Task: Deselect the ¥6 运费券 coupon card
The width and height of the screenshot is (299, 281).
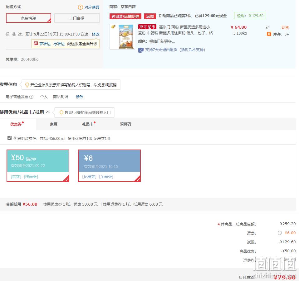Action: coord(110,166)
